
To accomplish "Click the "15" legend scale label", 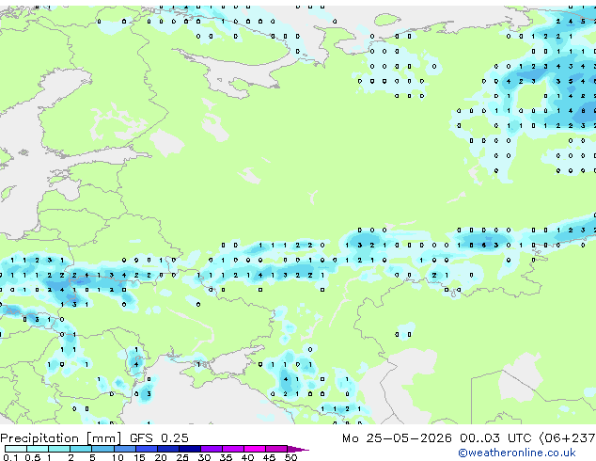I will (x=139, y=457).
